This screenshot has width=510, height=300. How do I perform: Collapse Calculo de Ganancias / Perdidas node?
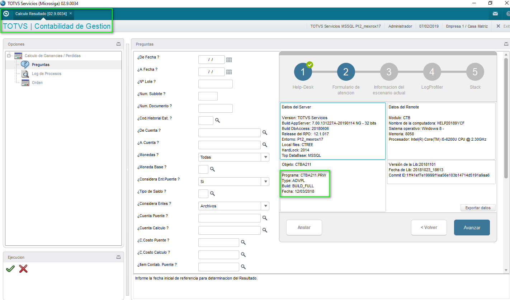pos(9,56)
